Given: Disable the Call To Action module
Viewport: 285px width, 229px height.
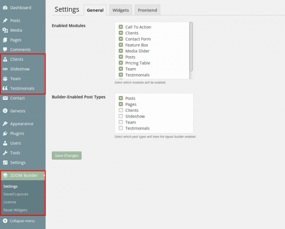Looking at the screenshot, I should [x=121, y=27].
